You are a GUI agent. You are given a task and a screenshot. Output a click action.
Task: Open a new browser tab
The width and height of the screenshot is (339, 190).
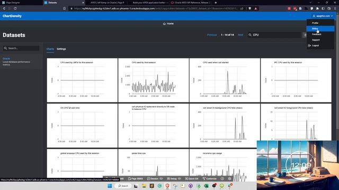[216, 3]
